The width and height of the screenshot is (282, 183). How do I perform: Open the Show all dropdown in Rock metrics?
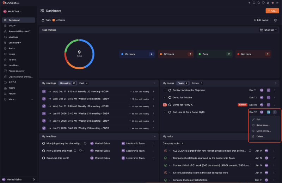click(x=268, y=30)
